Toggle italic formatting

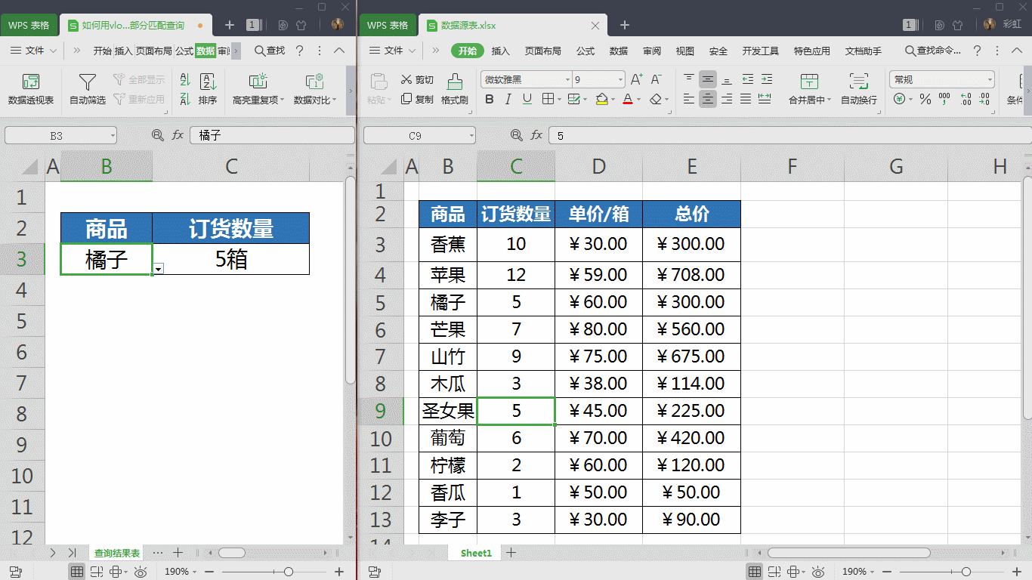(506, 99)
